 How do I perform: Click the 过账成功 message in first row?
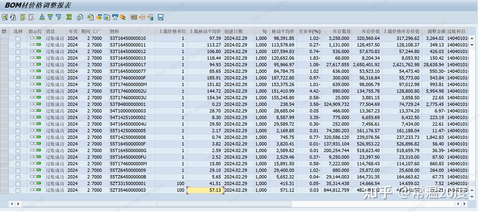tap(55, 38)
